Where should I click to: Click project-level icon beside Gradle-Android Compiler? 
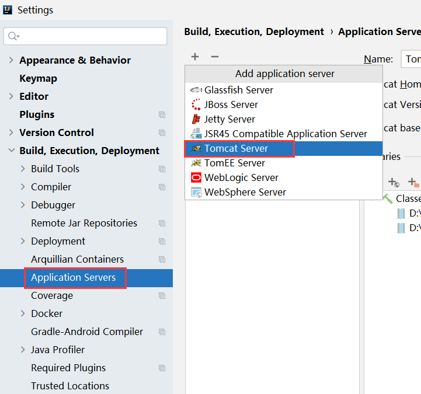[162, 332]
